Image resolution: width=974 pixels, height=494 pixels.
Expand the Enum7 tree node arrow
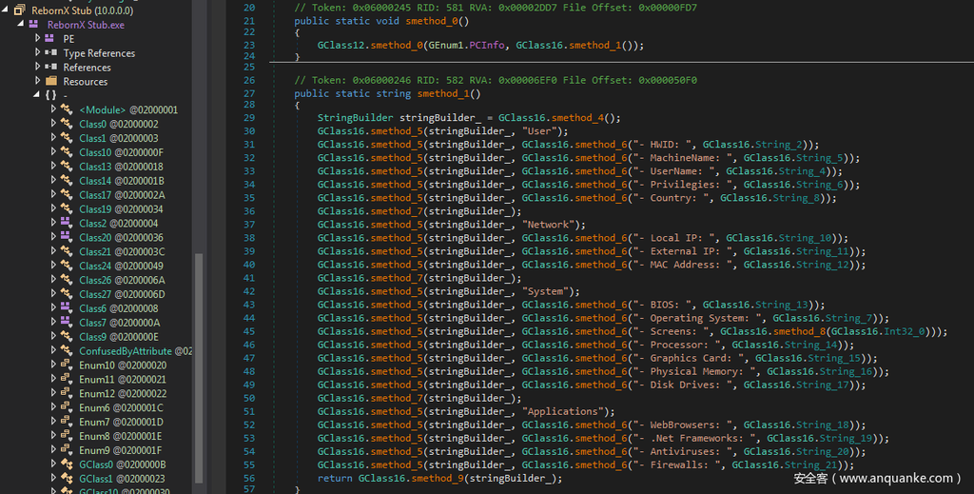pyautogui.click(x=53, y=422)
